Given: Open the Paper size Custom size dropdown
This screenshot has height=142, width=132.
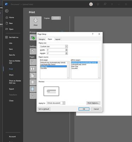Looking at the screenshot, I should [x=66, y=47].
